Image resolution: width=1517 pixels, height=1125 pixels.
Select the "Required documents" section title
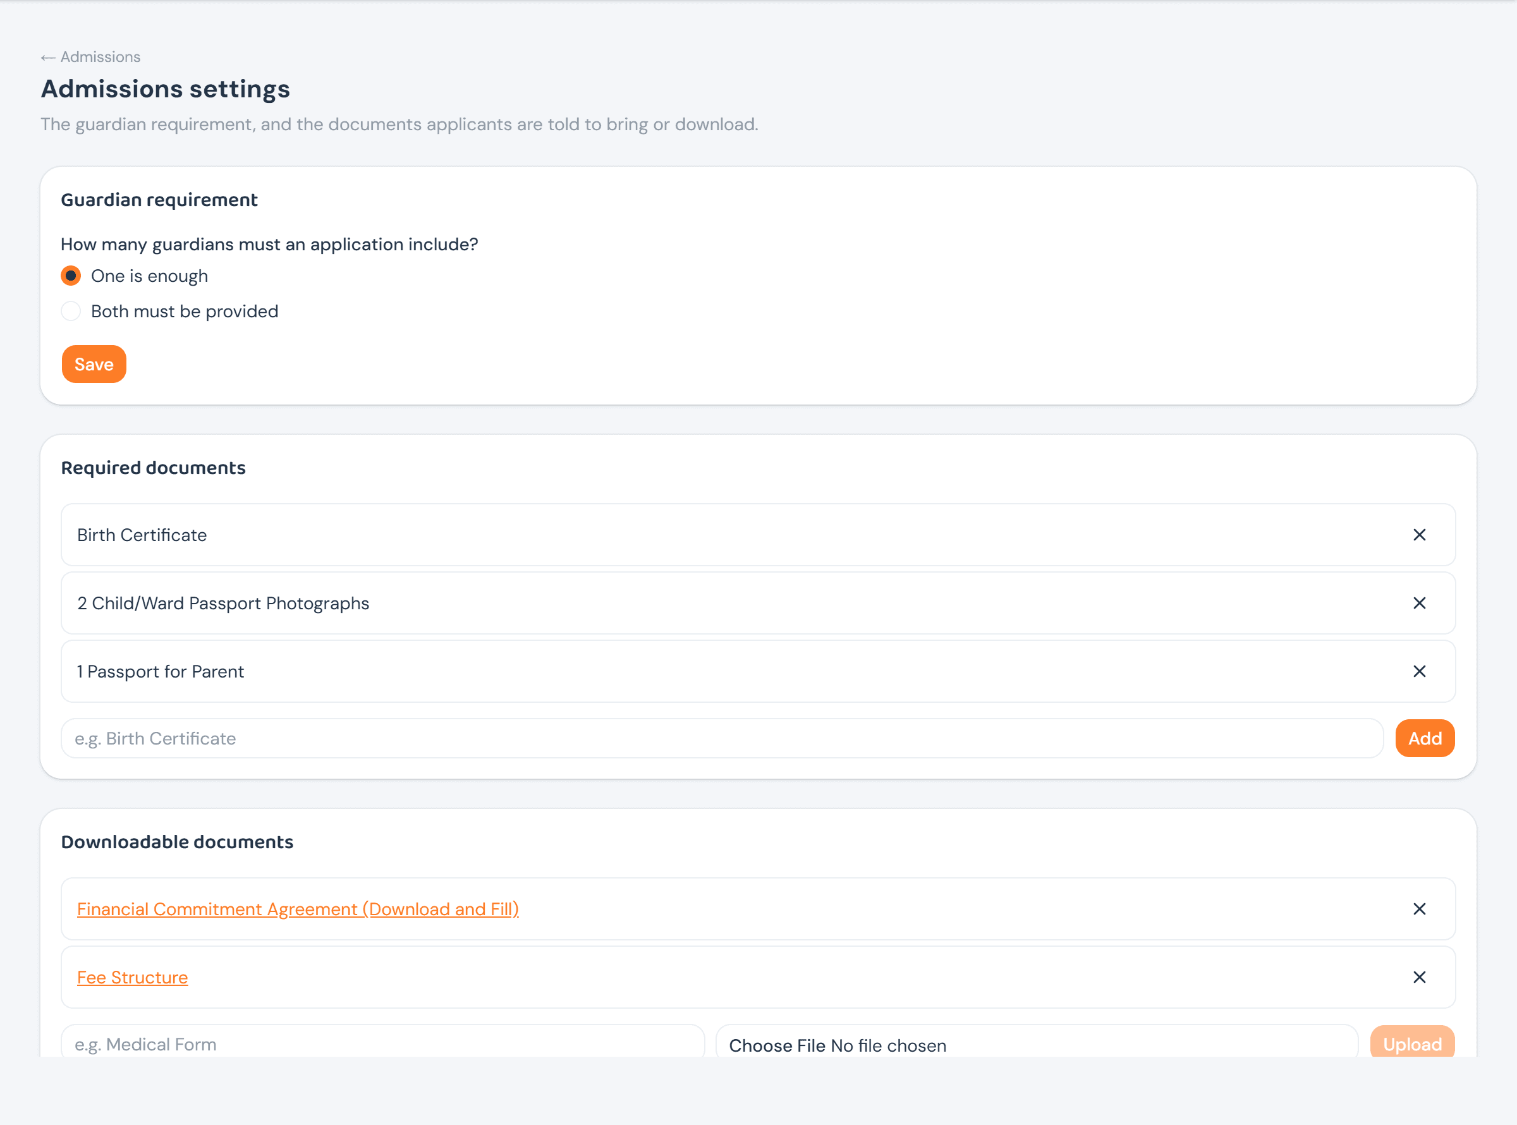[x=153, y=468]
